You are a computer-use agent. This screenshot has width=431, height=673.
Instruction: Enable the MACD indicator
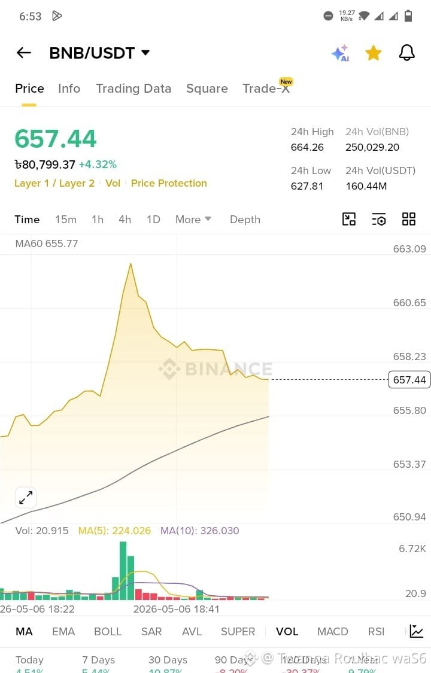[x=333, y=631]
